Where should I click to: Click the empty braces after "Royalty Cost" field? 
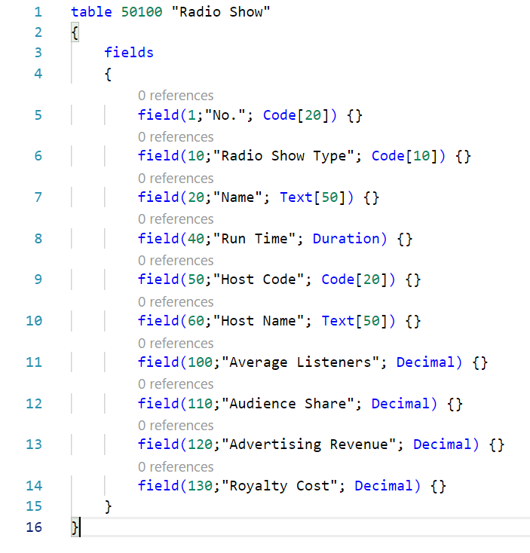click(x=438, y=487)
